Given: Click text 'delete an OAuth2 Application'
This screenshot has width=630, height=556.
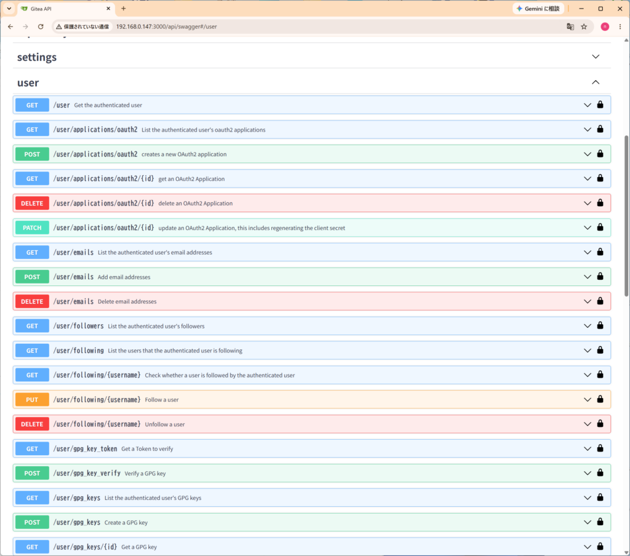Looking at the screenshot, I should point(195,204).
